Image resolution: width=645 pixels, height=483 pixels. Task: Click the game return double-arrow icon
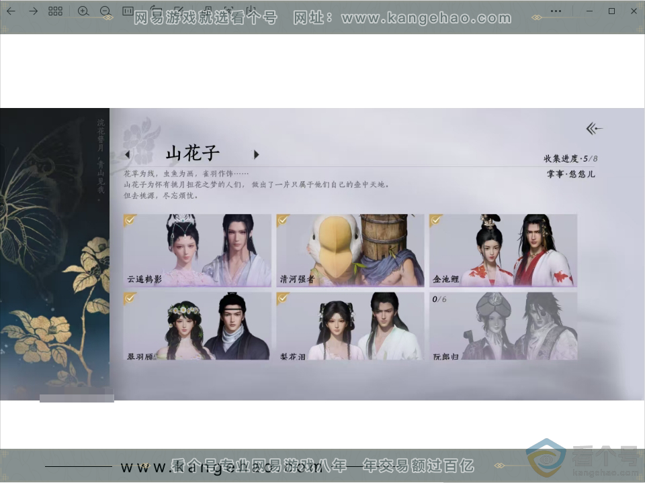(594, 129)
